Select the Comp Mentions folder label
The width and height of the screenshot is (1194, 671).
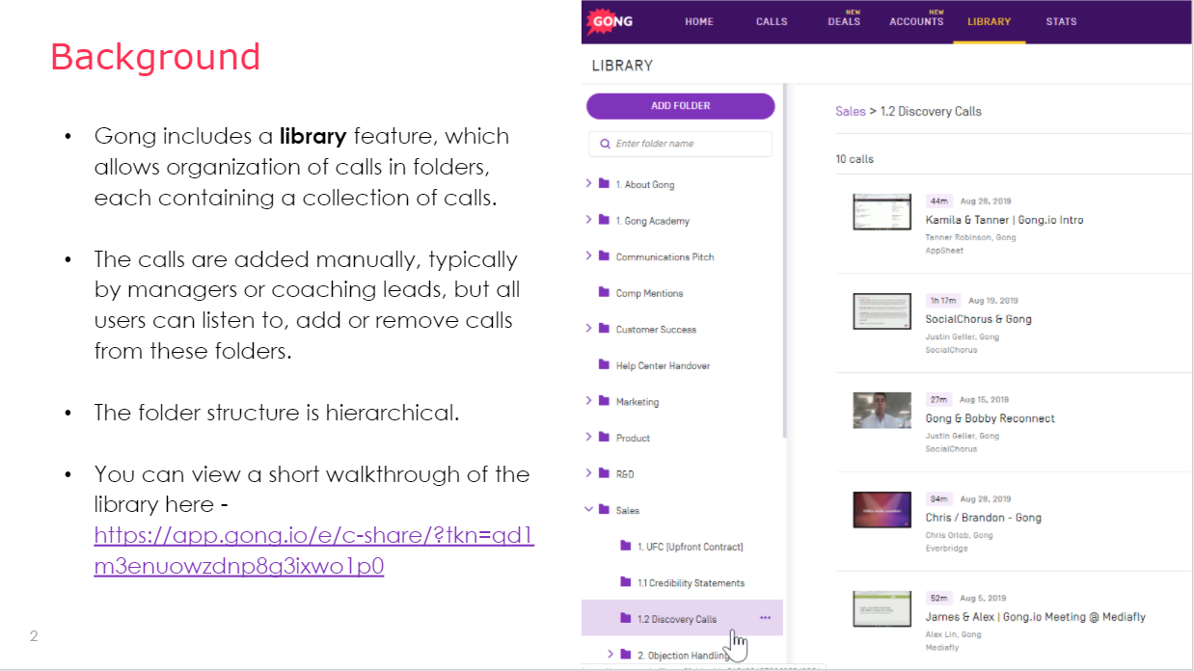coord(649,293)
